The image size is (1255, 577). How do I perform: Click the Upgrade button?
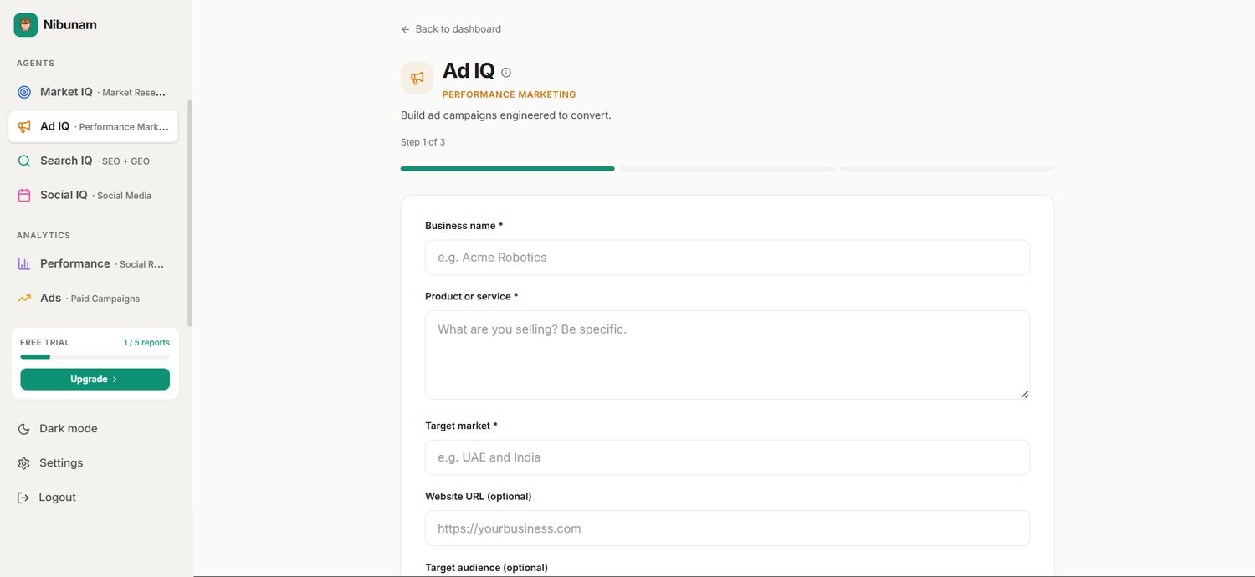pos(95,379)
